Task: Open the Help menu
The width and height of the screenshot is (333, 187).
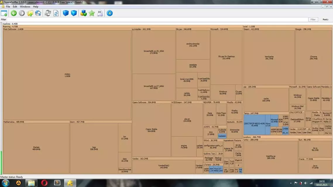Action: pos(36,6)
